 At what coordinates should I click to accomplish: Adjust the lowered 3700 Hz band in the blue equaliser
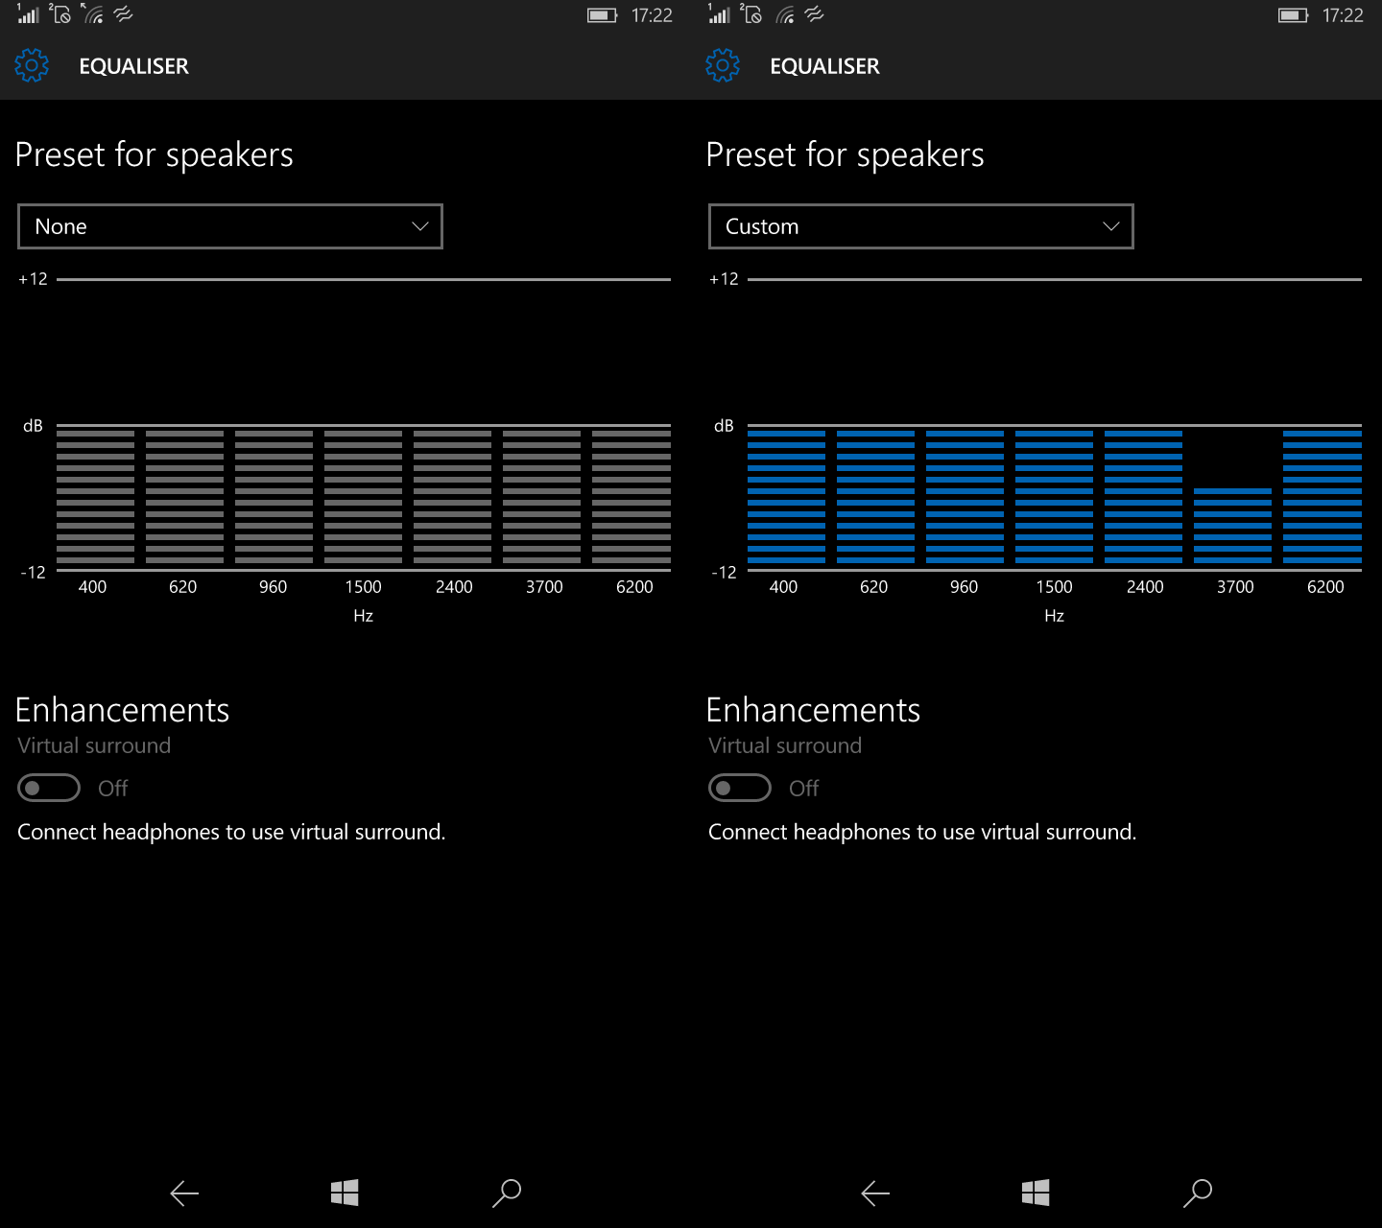[x=1232, y=526]
